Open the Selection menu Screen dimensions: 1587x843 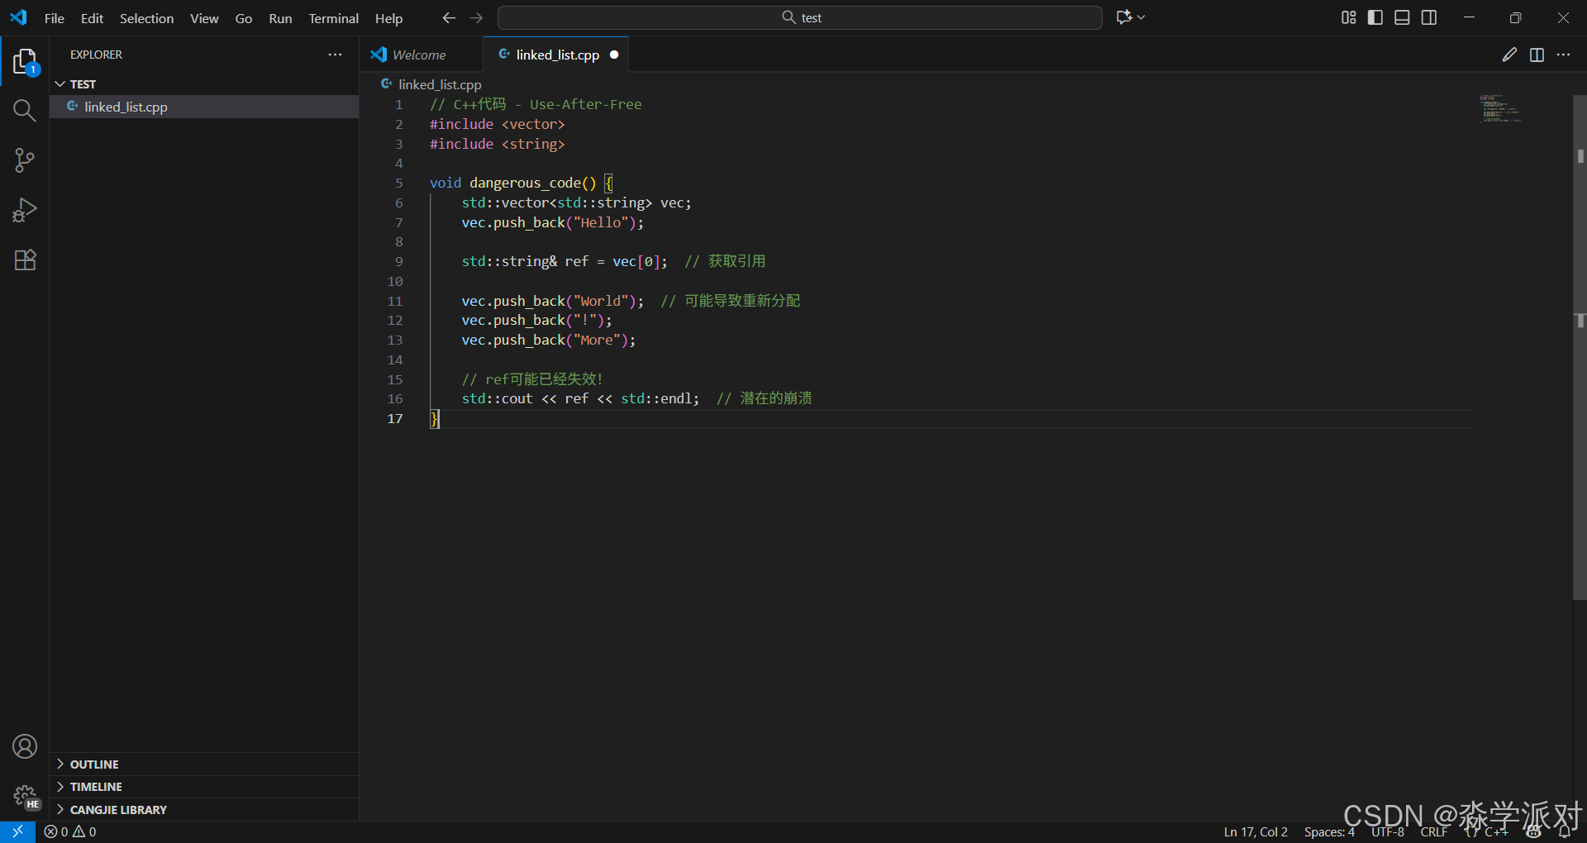coord(146,18)
